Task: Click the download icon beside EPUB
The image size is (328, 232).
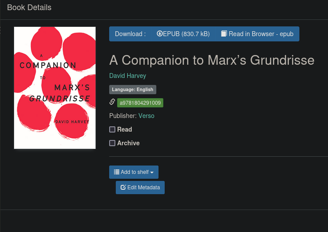Action: point(159,34)
